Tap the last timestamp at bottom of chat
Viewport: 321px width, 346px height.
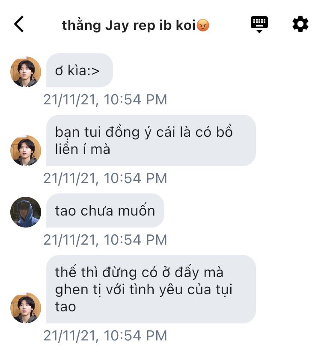[105, 336]
